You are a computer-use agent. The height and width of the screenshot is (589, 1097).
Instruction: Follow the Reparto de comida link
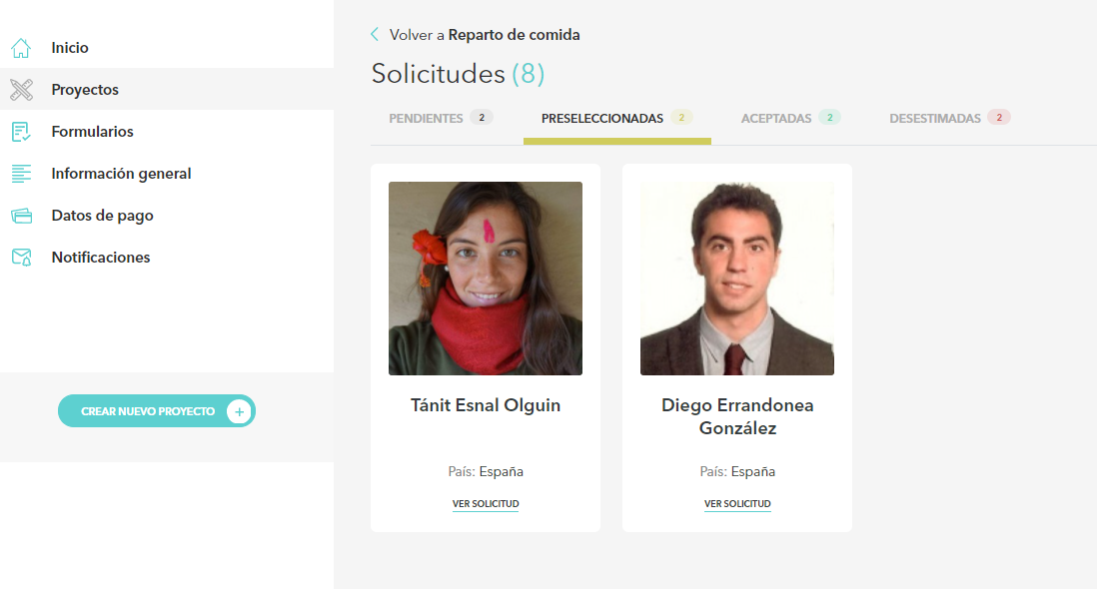pyautogui.click(x=514, y=34)
